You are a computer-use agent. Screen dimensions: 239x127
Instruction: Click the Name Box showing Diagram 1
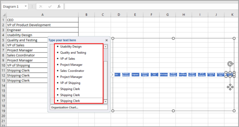pyautogui.click(x=15, y=6)
